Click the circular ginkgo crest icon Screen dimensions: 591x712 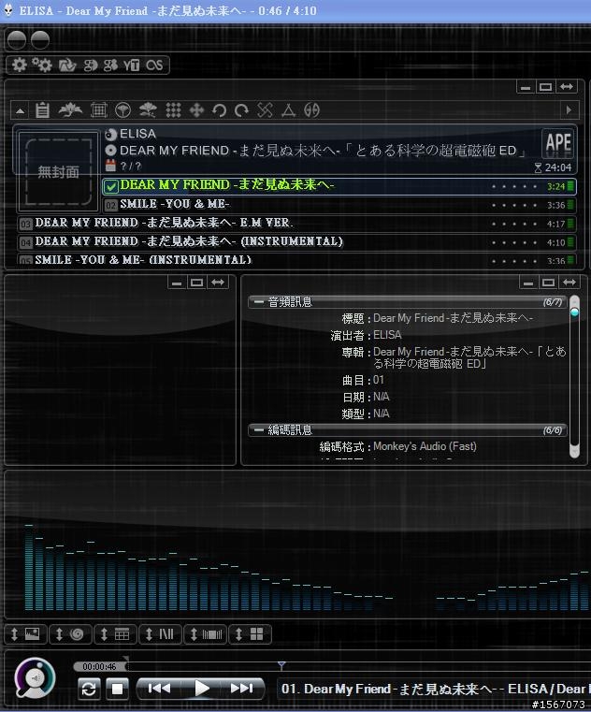coord(123,109)
